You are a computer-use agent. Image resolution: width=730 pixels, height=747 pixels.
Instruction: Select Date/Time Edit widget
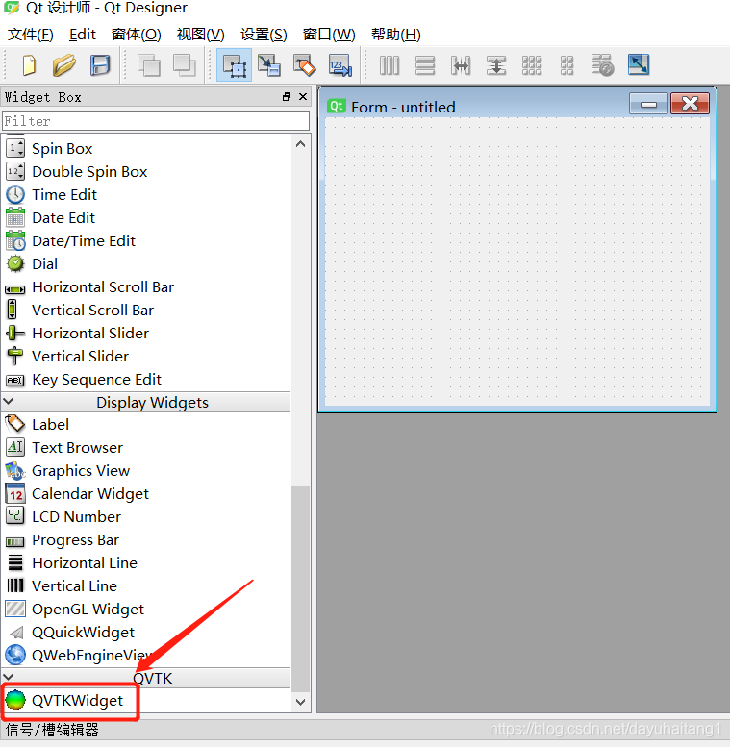146,241
